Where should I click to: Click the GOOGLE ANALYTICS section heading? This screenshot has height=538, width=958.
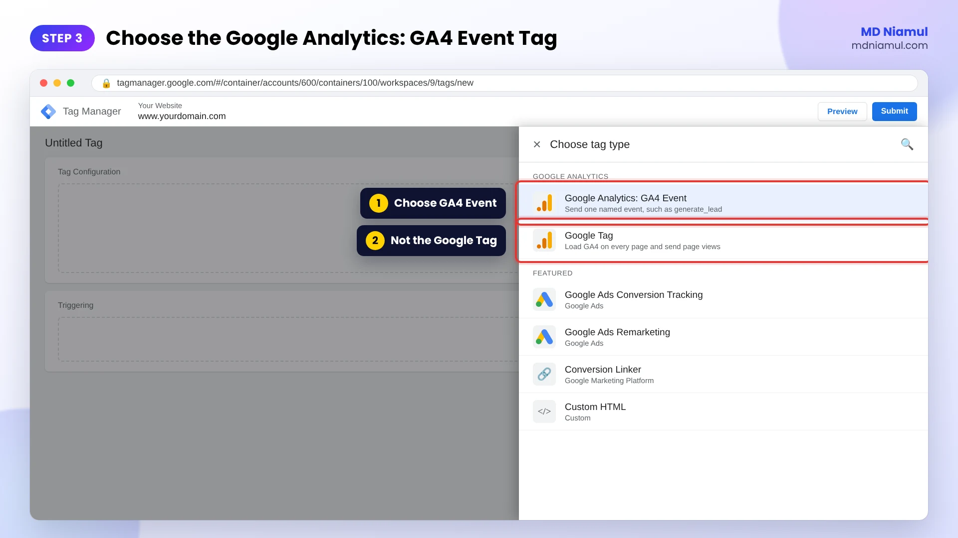click(x=571, y=177)
